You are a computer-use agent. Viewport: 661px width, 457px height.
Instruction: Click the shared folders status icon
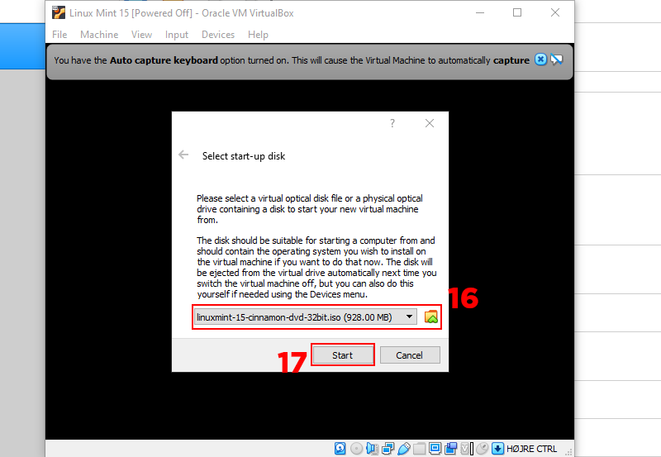(x=420, y=449)
